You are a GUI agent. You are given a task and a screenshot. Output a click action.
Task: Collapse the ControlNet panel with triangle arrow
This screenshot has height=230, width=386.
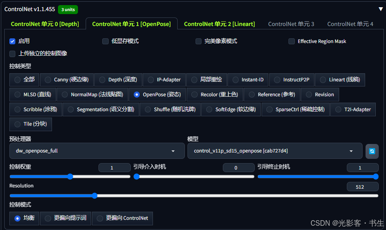click(x=380, y=9)
